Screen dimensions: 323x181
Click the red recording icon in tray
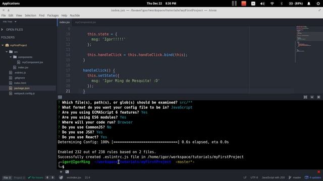[x=244, y=4]
